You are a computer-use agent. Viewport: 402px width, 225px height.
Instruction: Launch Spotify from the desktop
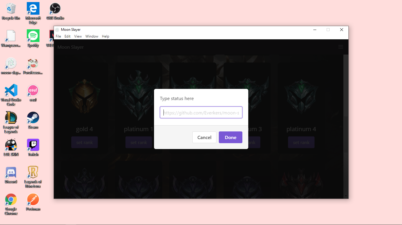point(33,38)
